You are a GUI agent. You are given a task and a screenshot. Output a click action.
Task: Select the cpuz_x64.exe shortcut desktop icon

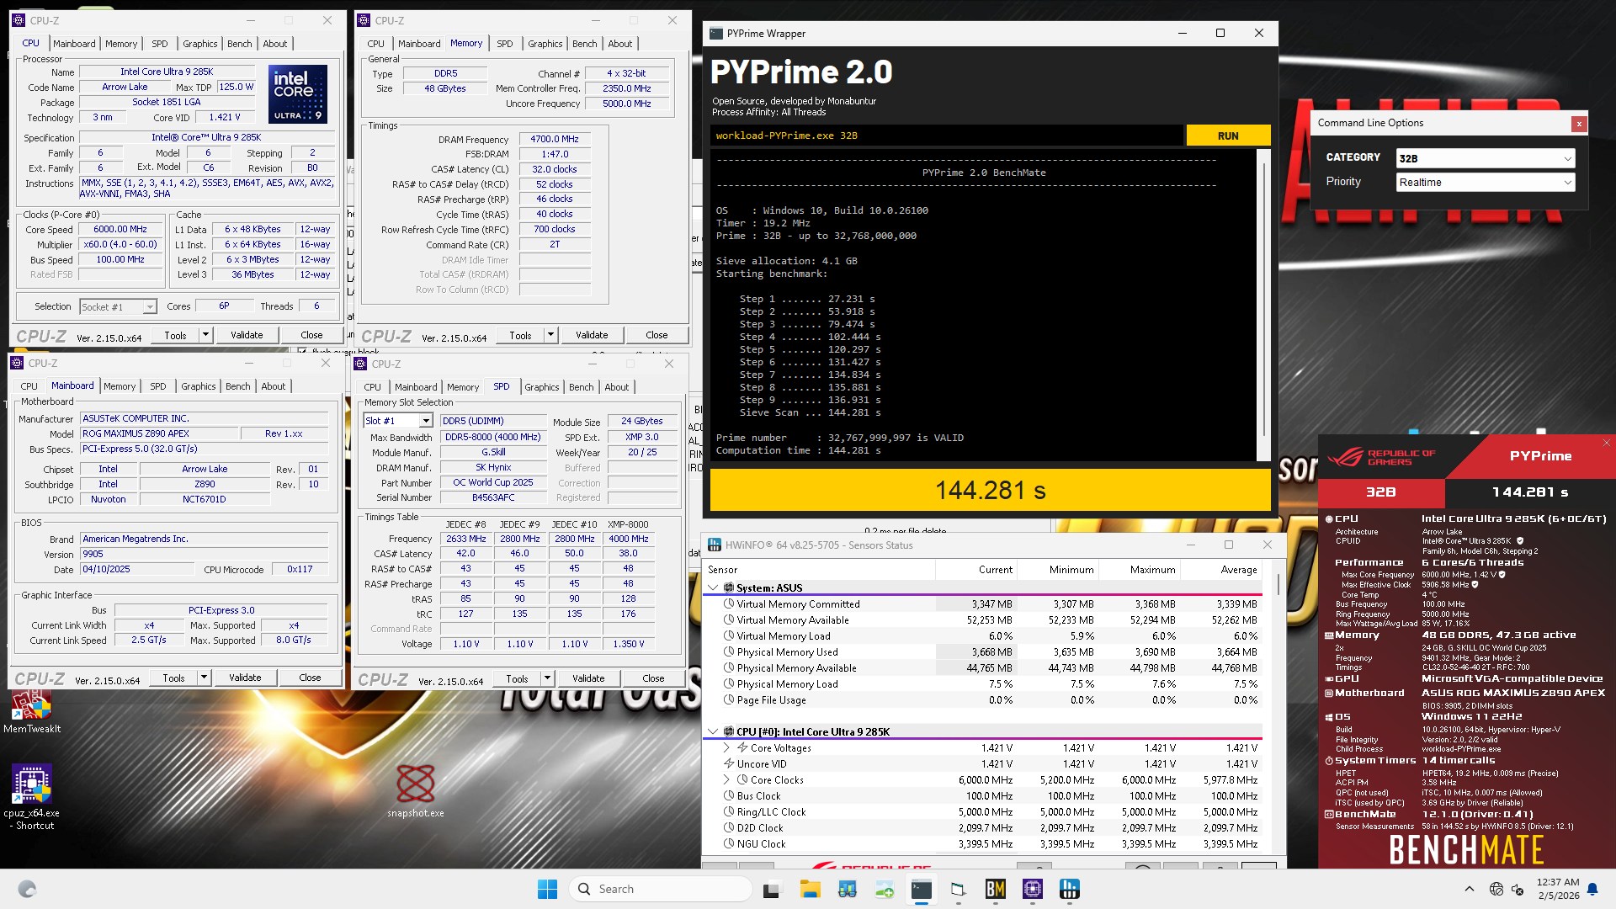coord(32,797)
